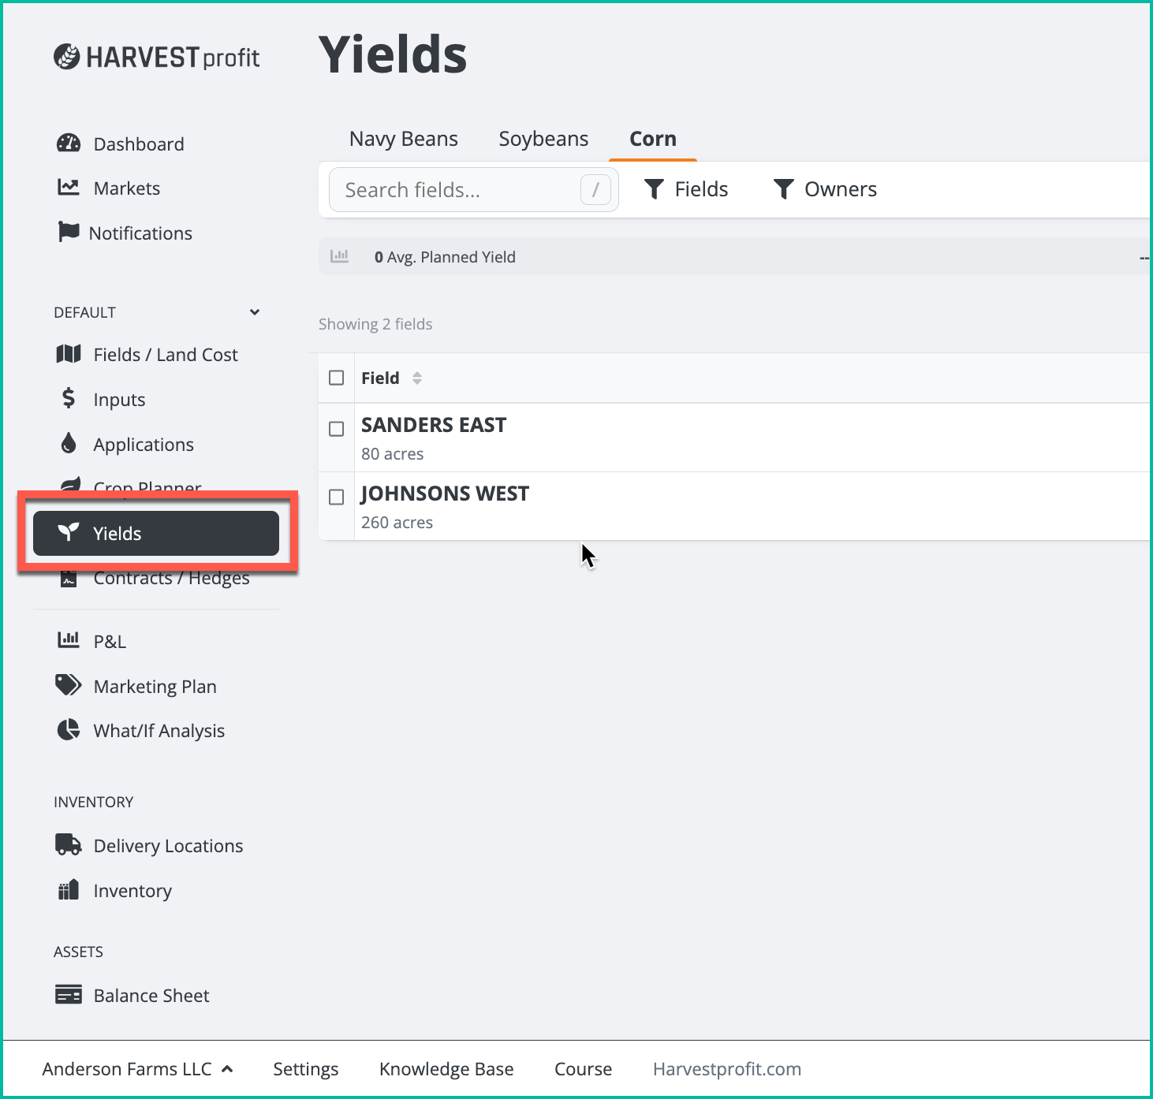Switch to the Navy Beans tab
The width and height of the screenshot is (1153, 1099).
(404, 139)
